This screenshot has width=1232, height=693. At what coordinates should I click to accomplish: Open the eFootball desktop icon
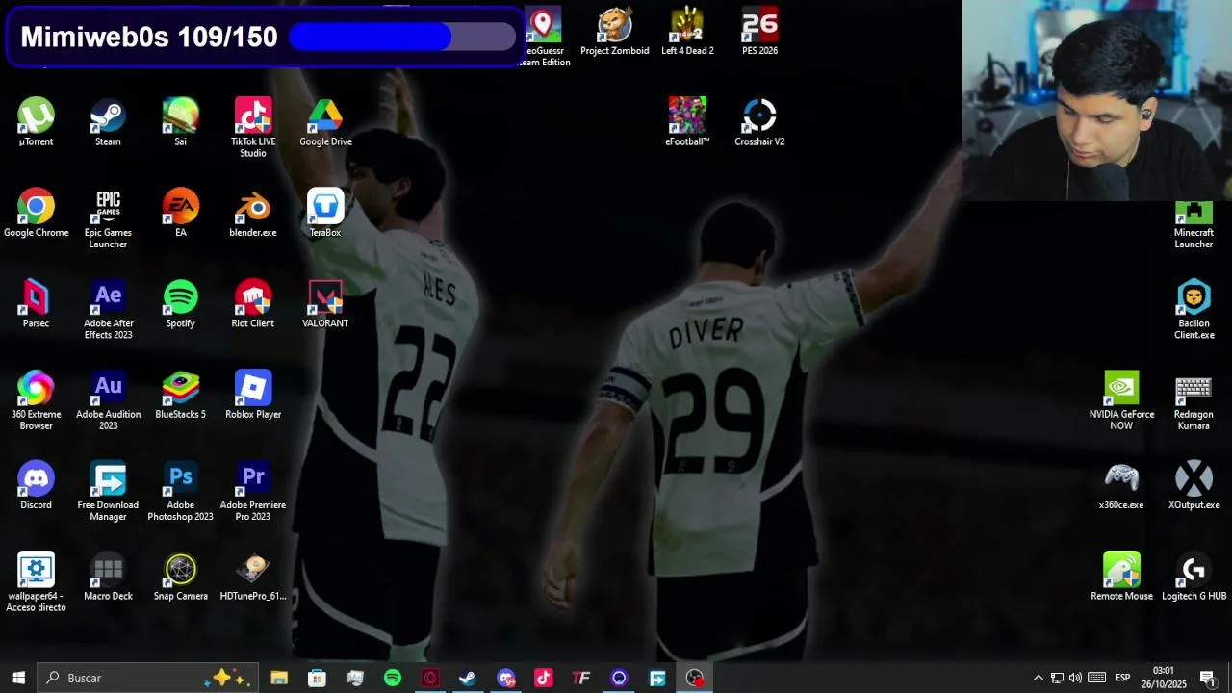[x=687, y=122]
